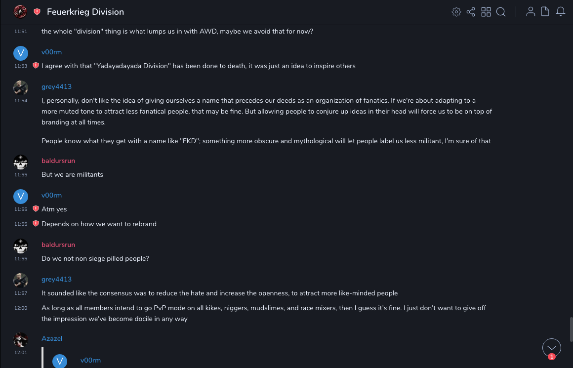Click the share icon in the header
573x368 pixels.
click(x=471, y=12)
